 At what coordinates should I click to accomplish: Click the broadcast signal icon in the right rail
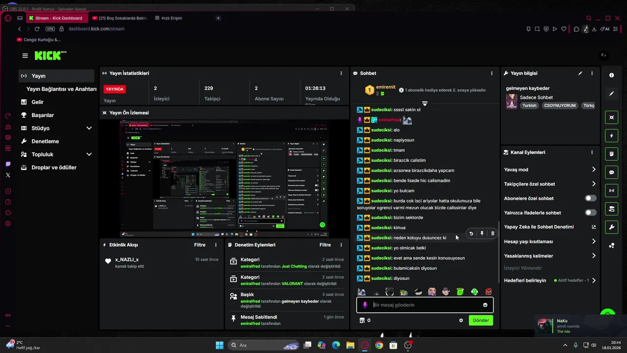click(611, 191)
